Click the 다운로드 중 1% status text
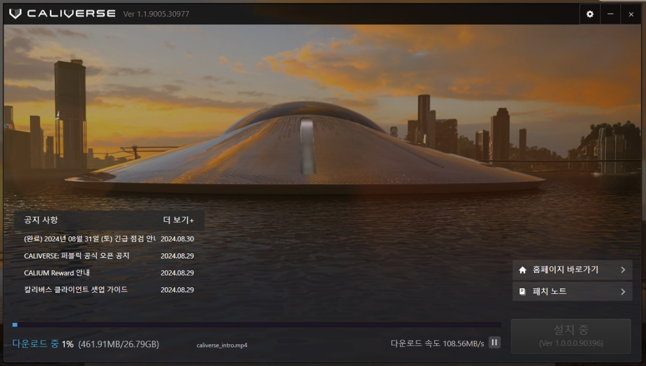 coord(43,344)
